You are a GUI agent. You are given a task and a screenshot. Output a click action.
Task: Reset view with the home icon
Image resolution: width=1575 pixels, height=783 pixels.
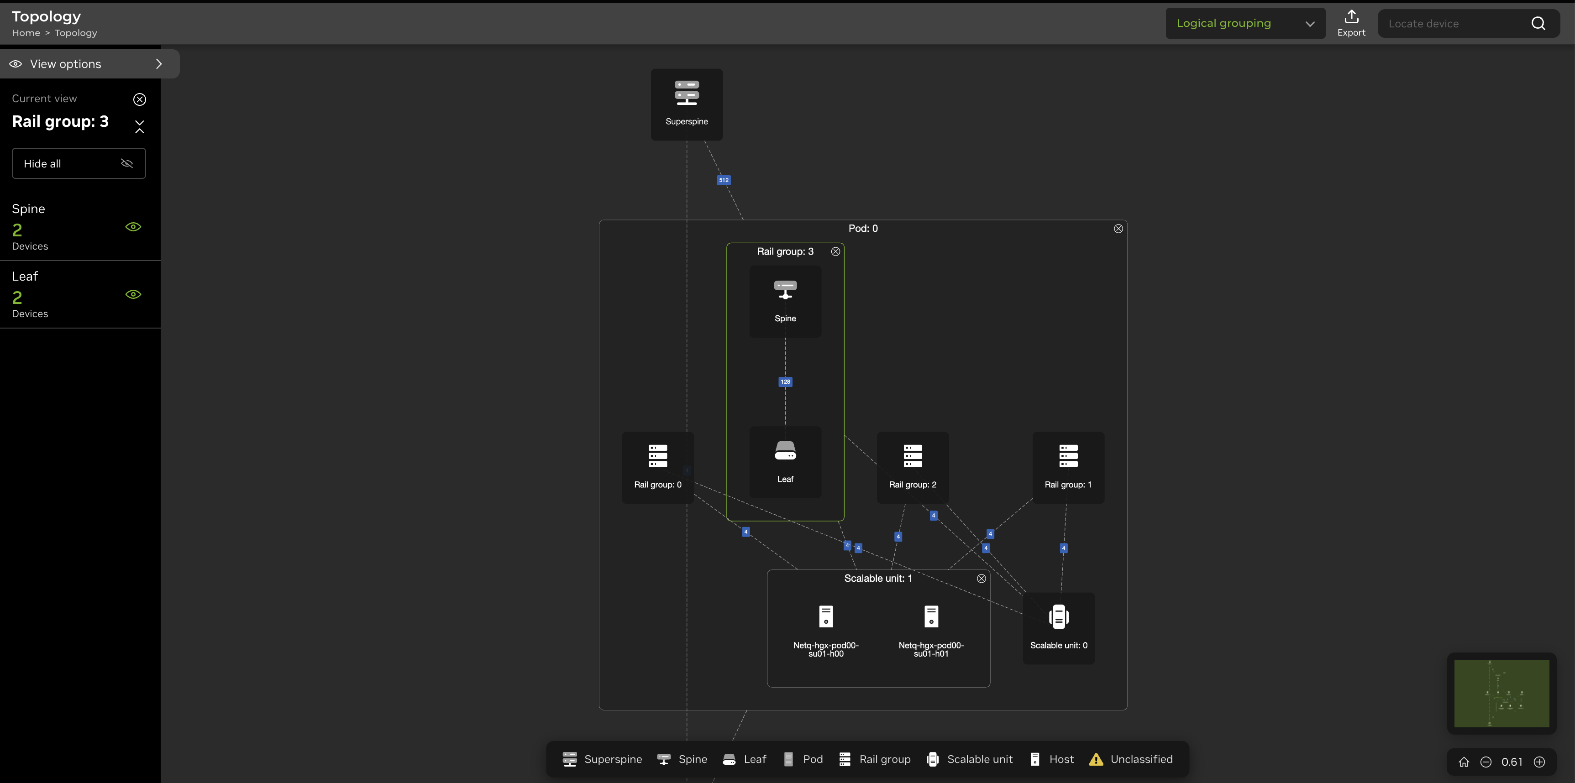1464,762
